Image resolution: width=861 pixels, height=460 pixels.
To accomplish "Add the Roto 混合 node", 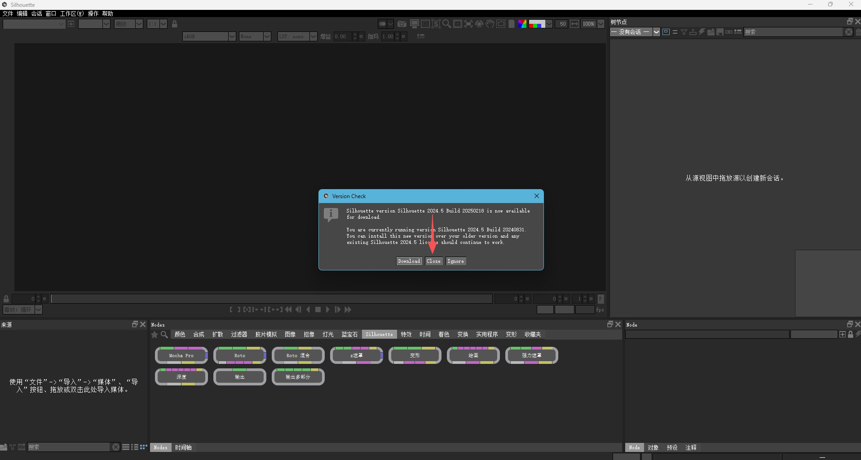I will tap(298, 355).
